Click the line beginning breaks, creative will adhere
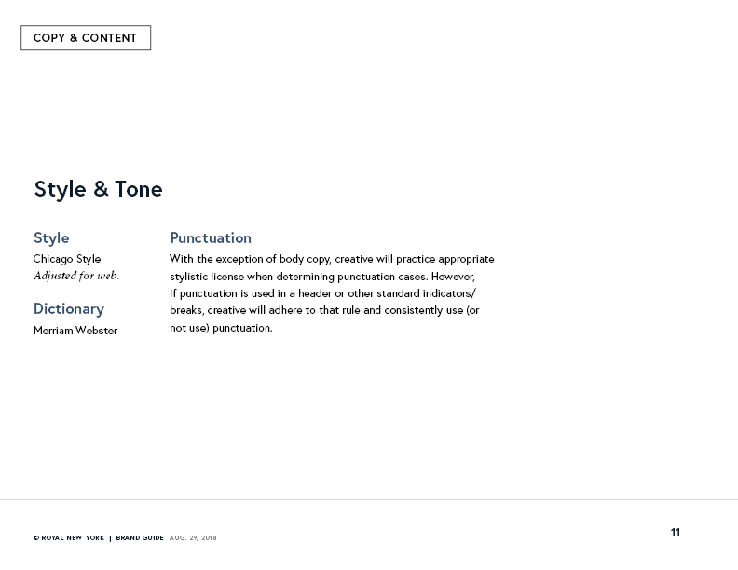738x570 pixels. pyautogui.click(x=324, y=310)
